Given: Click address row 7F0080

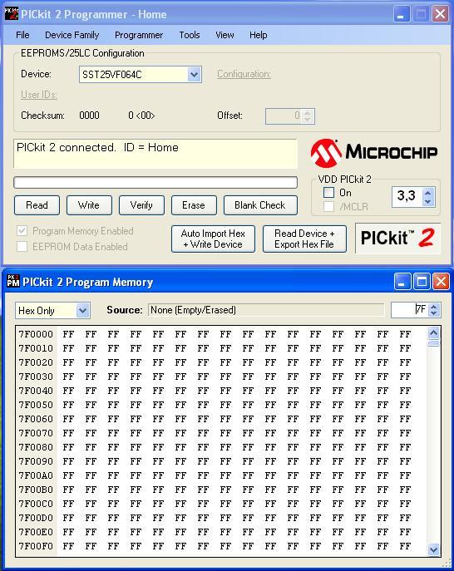Looking at the screenshot, I should 36,447.
